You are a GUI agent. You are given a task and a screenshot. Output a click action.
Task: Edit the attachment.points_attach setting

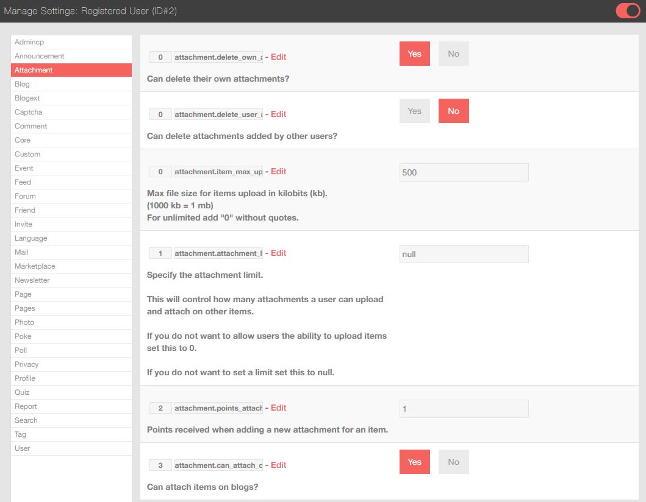278,408
